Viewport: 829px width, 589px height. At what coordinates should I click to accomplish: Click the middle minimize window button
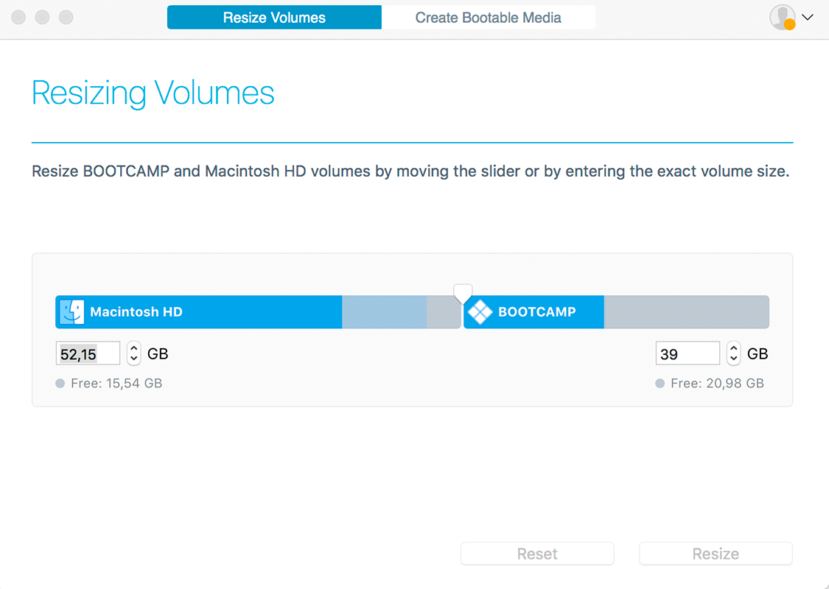(42, 18)
